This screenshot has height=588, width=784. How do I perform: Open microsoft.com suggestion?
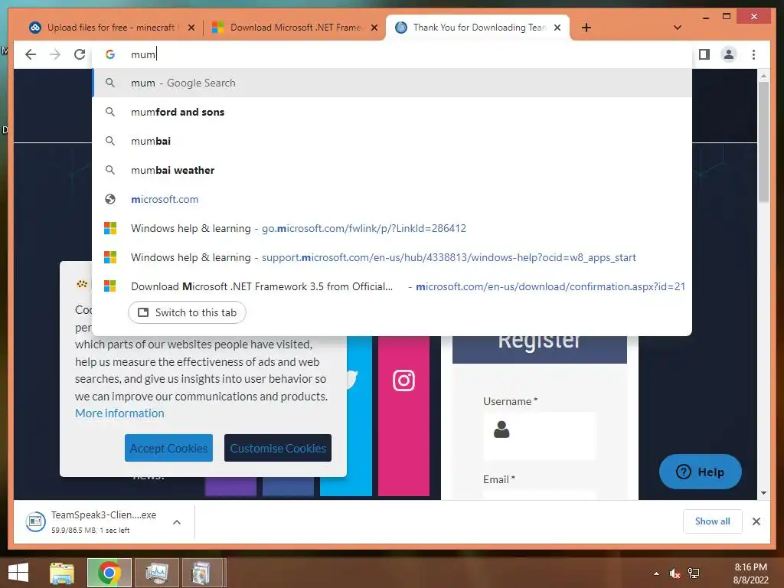pyautogui.click(x=392, y=199)
